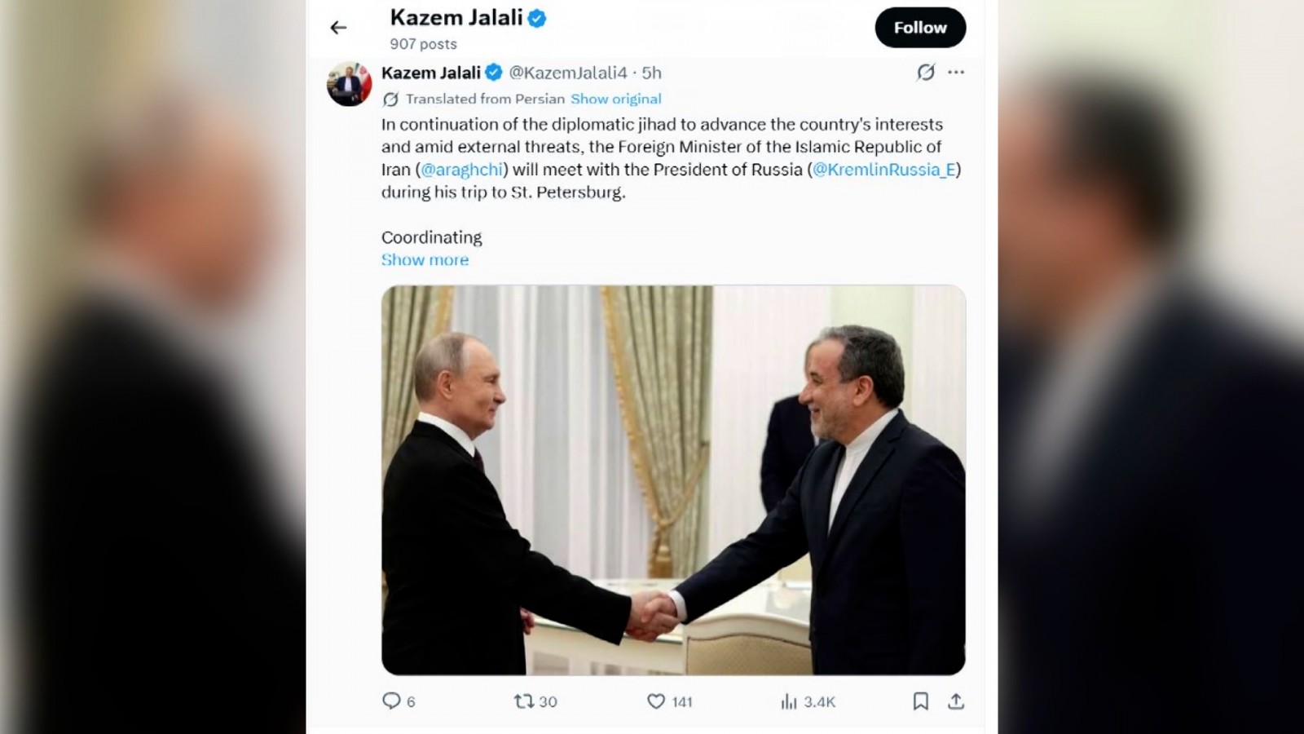The width and height of the screenshot is (1304, 734).
Task: Open the handshake photo in the post
Action: pyautogui.click(x=673, y=480)
